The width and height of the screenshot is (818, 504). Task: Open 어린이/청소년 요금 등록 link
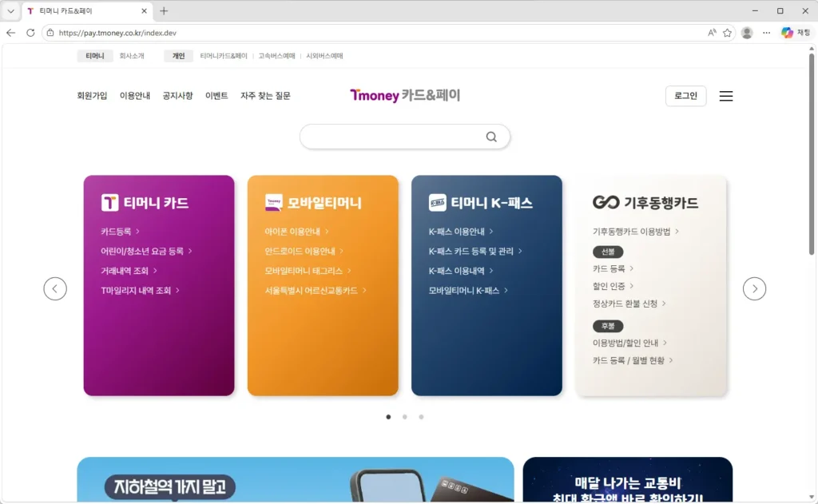[146, 251]
